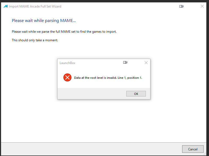Close the LaunchBox error dialog with X
Image resolution: width=209 pixels, height=156 pixels.
pyautogui.click(x=146, y=63)
